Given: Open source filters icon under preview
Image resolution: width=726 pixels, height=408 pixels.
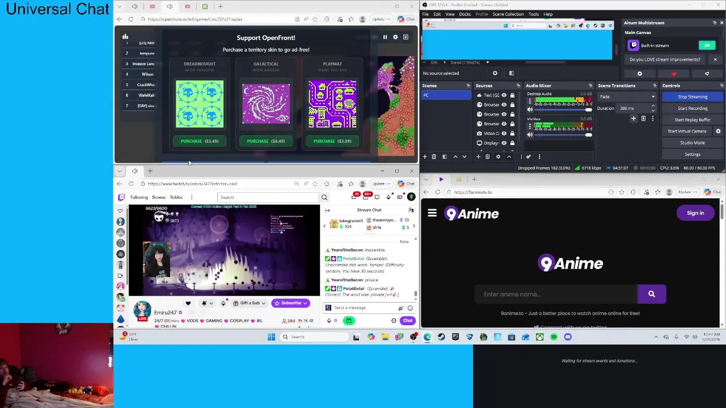Looking at the screenshot, I should coord(511,73).
